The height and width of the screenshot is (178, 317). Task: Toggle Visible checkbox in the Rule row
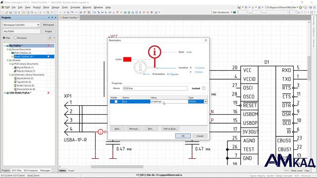point(116,101)
